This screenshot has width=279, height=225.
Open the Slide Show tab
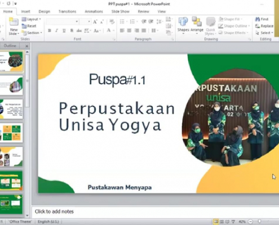coord(121,11)
